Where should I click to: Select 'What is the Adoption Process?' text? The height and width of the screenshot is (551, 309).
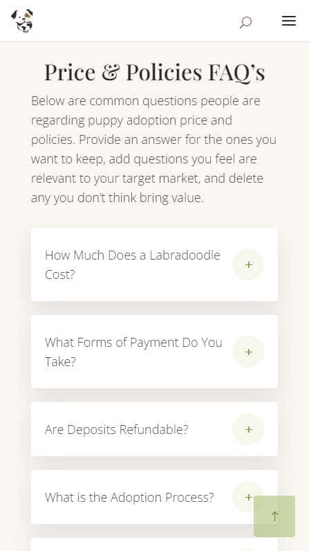(129, 498)
